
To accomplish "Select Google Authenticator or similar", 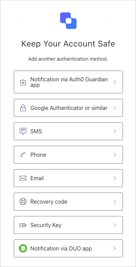I will click(x=68, y=108).
